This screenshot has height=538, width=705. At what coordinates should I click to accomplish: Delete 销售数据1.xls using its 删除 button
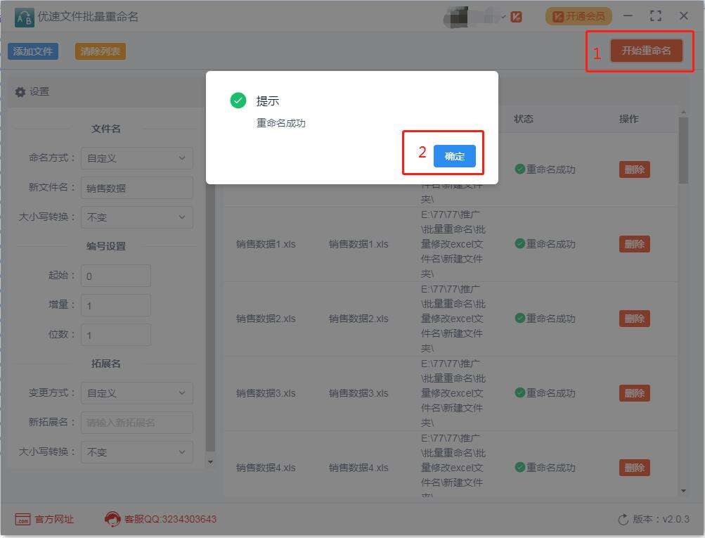click(633, 243)
